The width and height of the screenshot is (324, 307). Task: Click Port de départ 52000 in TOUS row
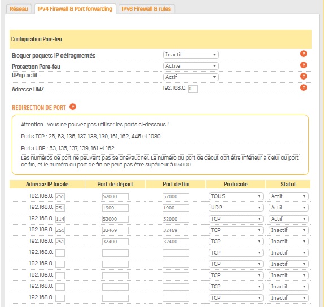click(115, 196)
